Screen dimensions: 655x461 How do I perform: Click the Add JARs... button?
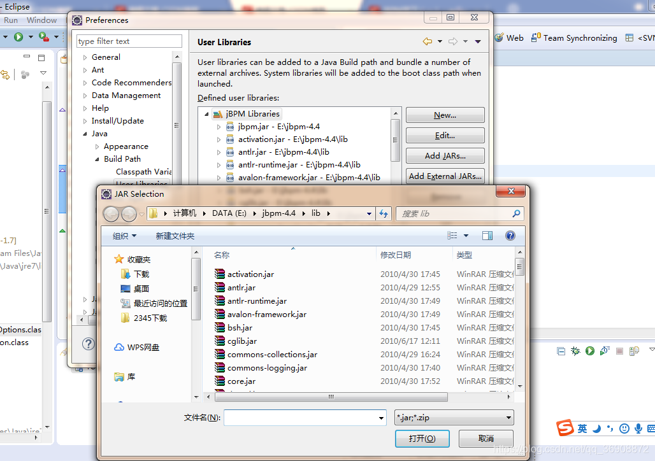tap(445, 156)
